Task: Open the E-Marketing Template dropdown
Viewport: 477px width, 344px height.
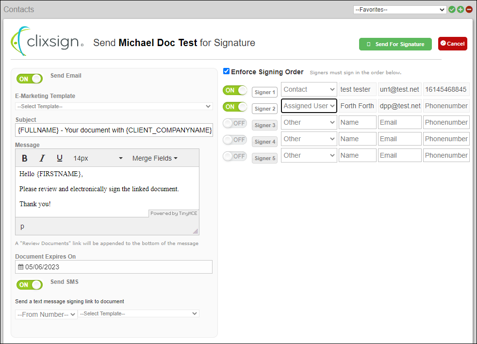Action: click(x=114, y=106)
